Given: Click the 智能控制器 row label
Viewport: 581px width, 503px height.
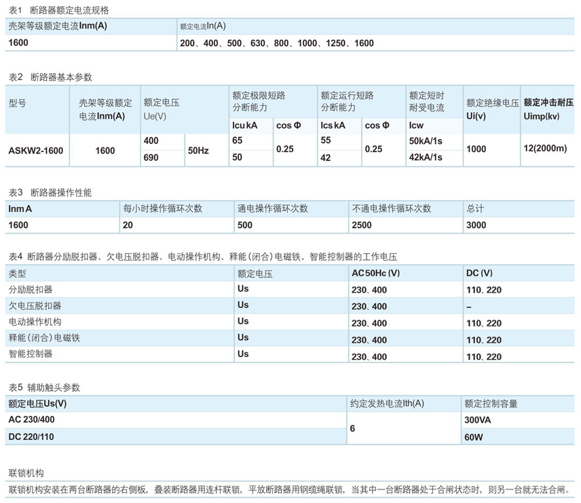Looking at the screenshot, I should pos(30,354).
